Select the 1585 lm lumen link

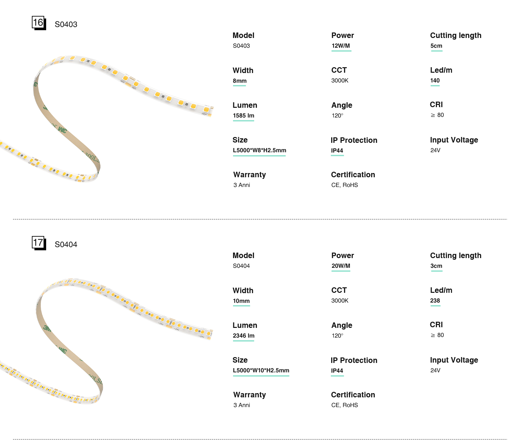coord(243,116)
